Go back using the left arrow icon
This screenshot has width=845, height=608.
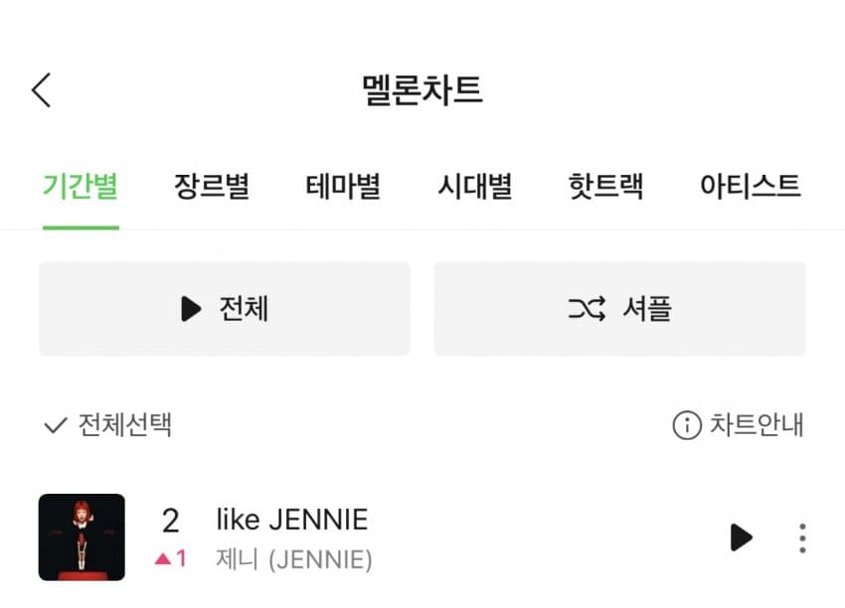click(41, 90)
